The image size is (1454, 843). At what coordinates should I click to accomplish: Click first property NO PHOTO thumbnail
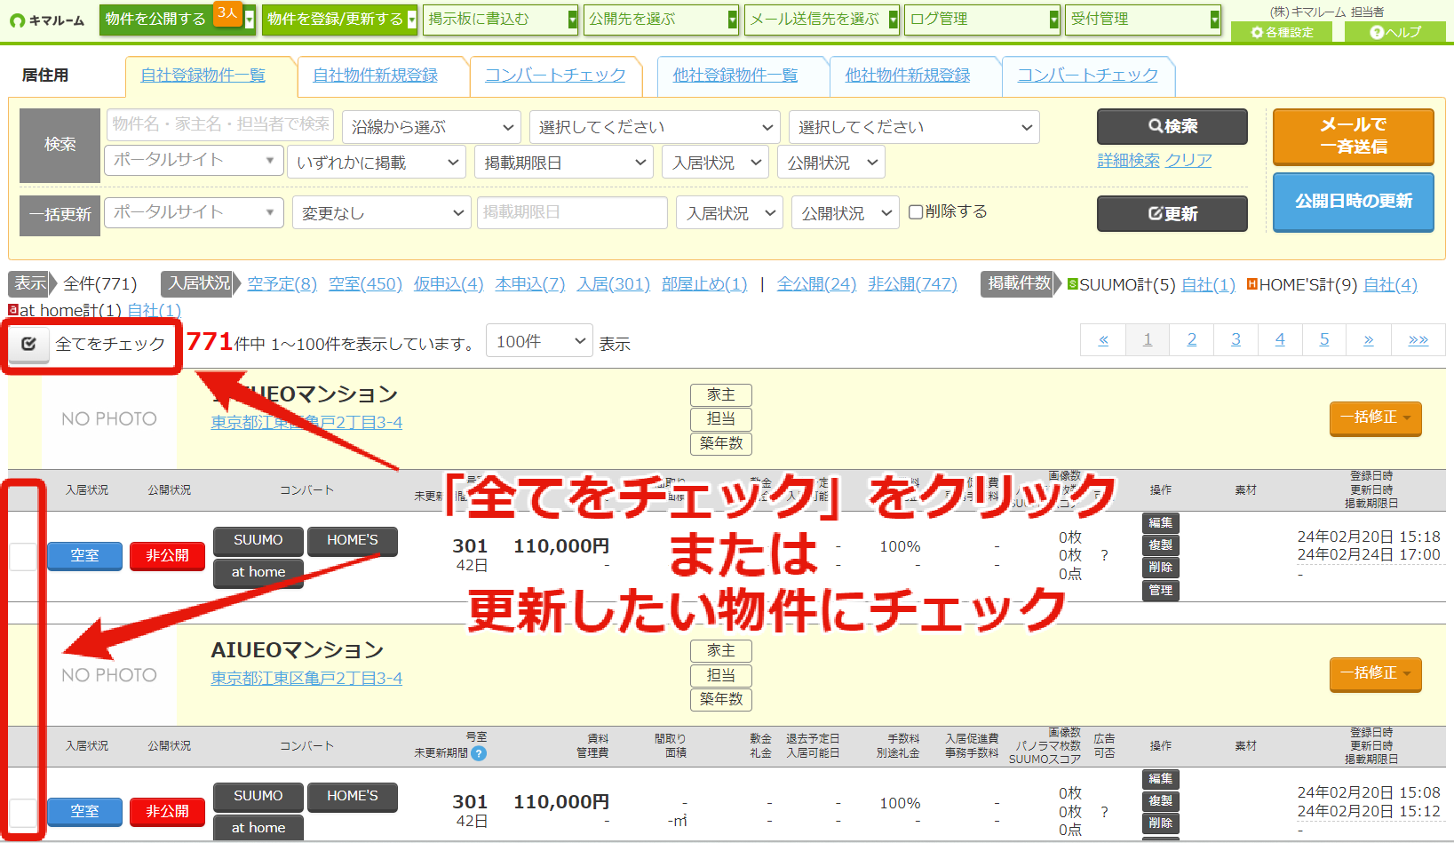(109, 419)
